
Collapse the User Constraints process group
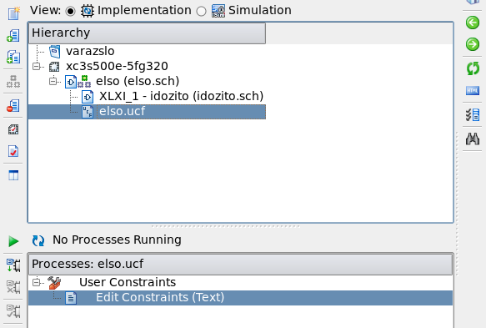[37, 282]
